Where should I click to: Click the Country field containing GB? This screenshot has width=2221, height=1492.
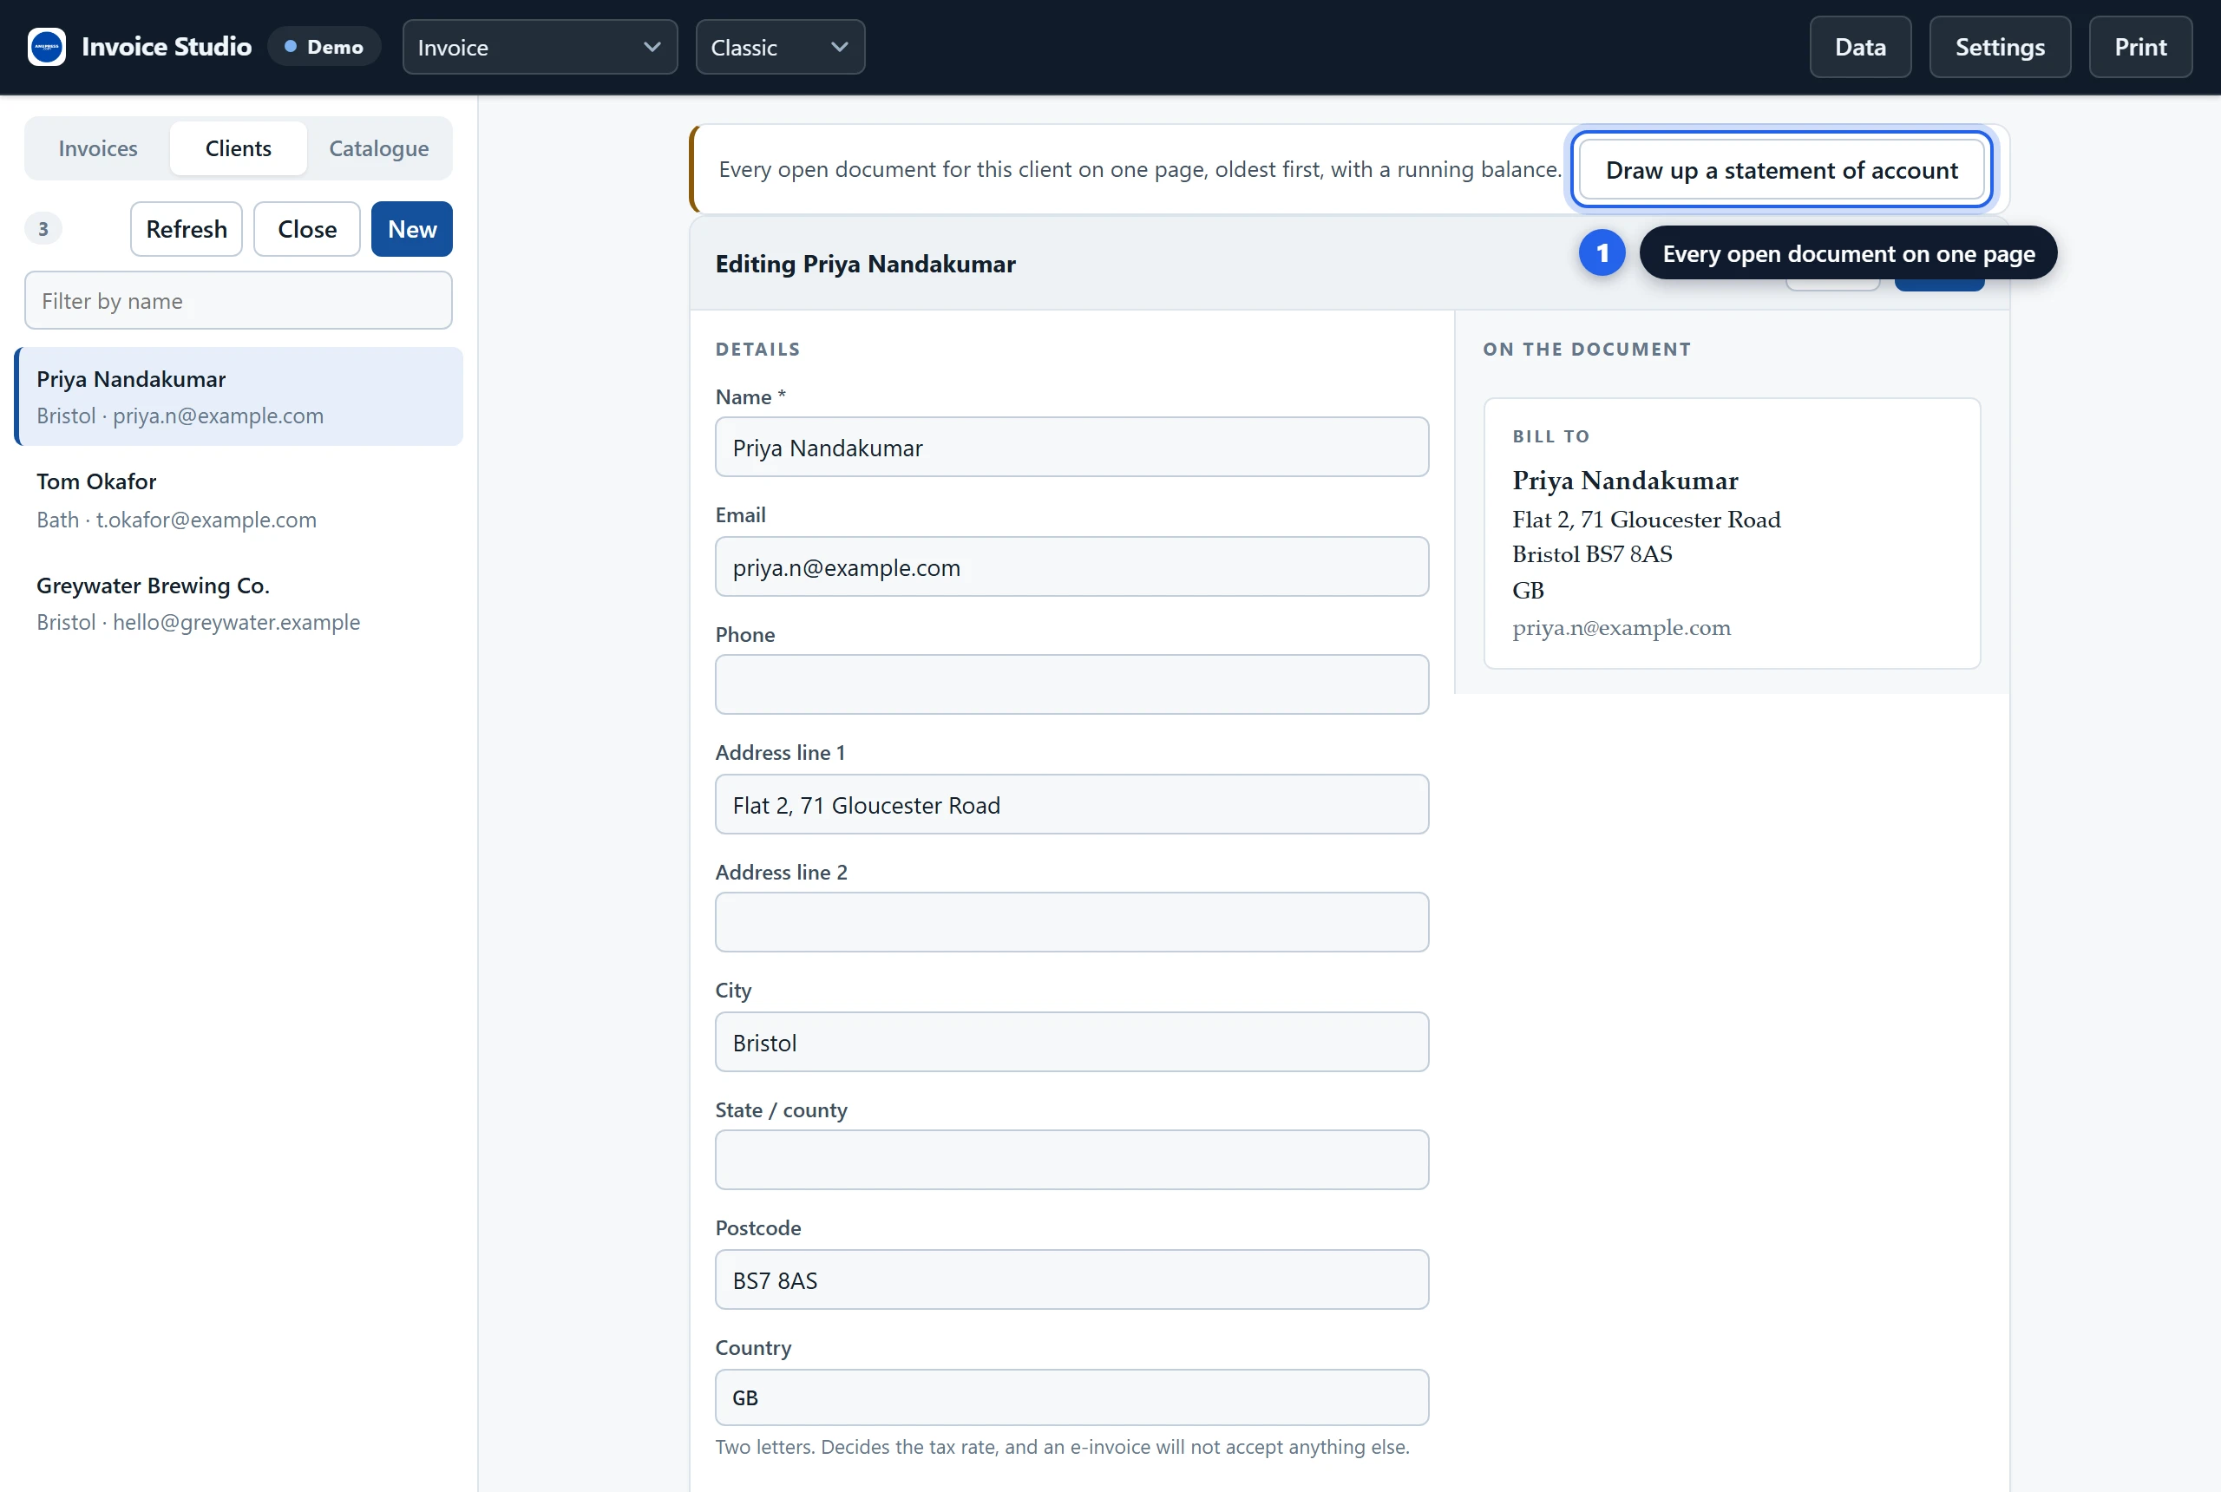click(1071, 1397)
